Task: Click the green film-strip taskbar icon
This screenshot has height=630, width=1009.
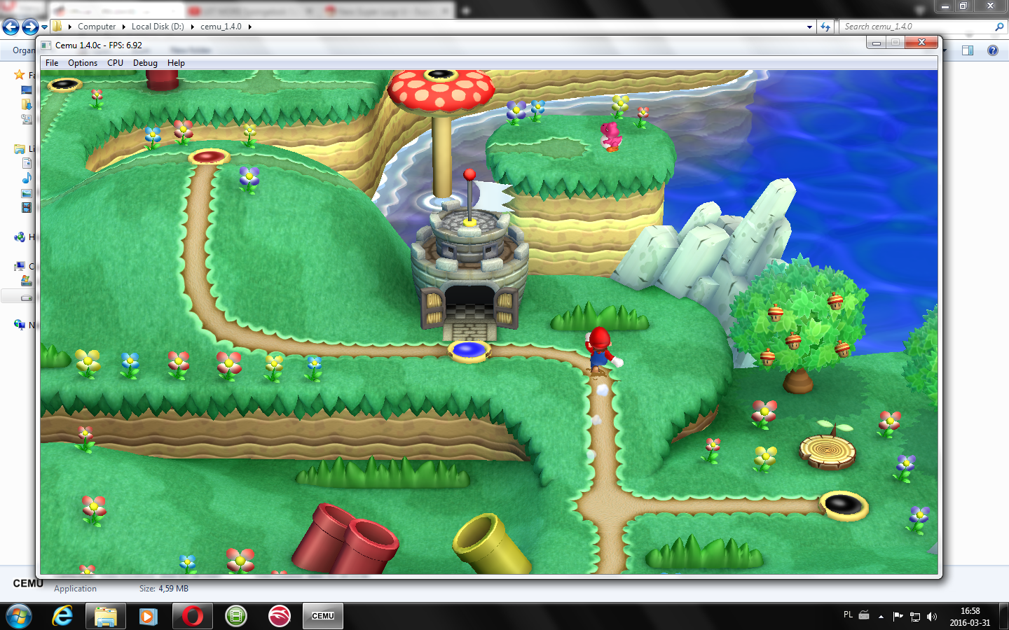Action: pos(236,616)
